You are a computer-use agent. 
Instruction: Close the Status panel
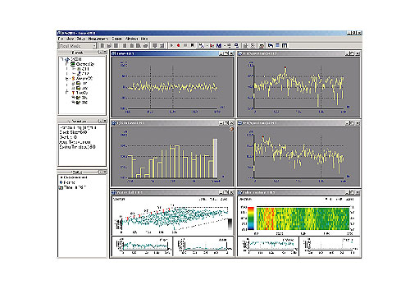[x=105, y=172]
